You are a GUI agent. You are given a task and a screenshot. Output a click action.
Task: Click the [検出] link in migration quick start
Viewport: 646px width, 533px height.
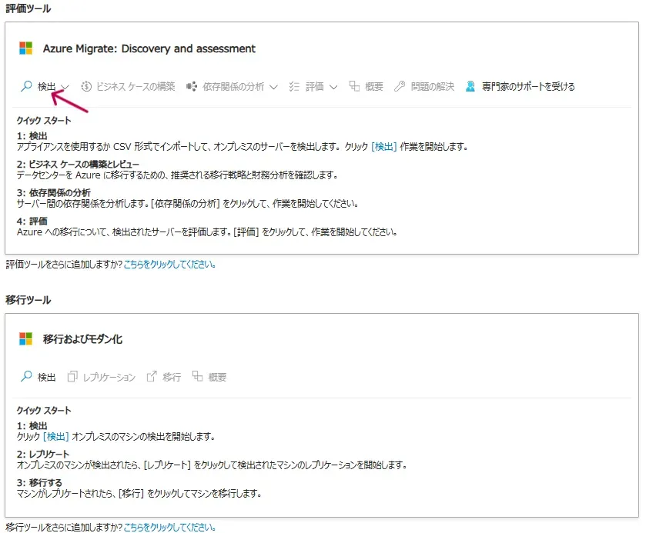(x=56, y=436)
